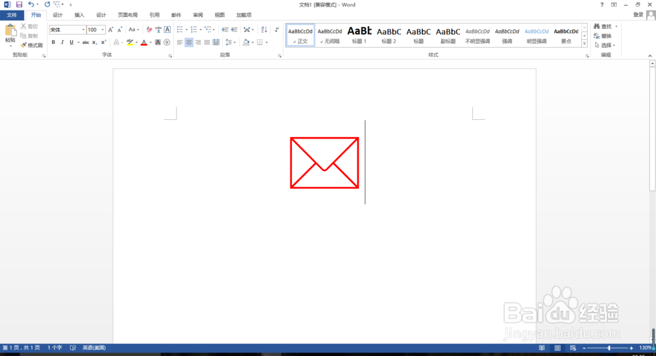Image resolution: width=656 pixels, height=356 pixels.
Task: Justify paragraph text
Action: [207, 42]
